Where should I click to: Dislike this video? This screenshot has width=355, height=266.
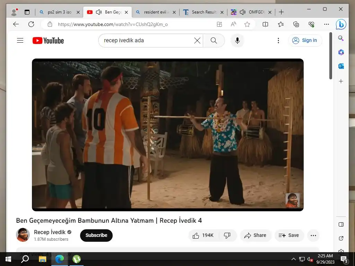227,236
